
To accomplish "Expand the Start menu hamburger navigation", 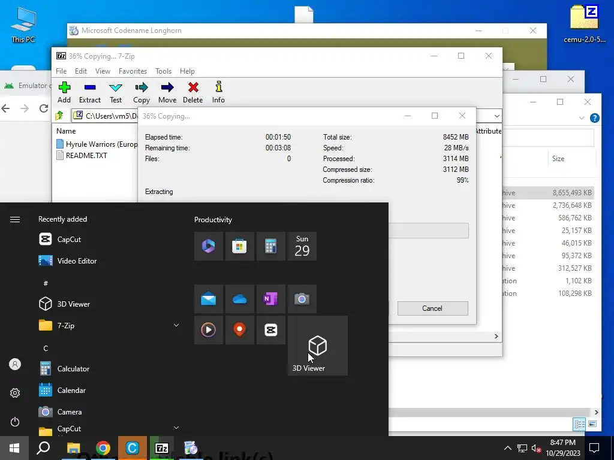I will [x=15, y=219].
